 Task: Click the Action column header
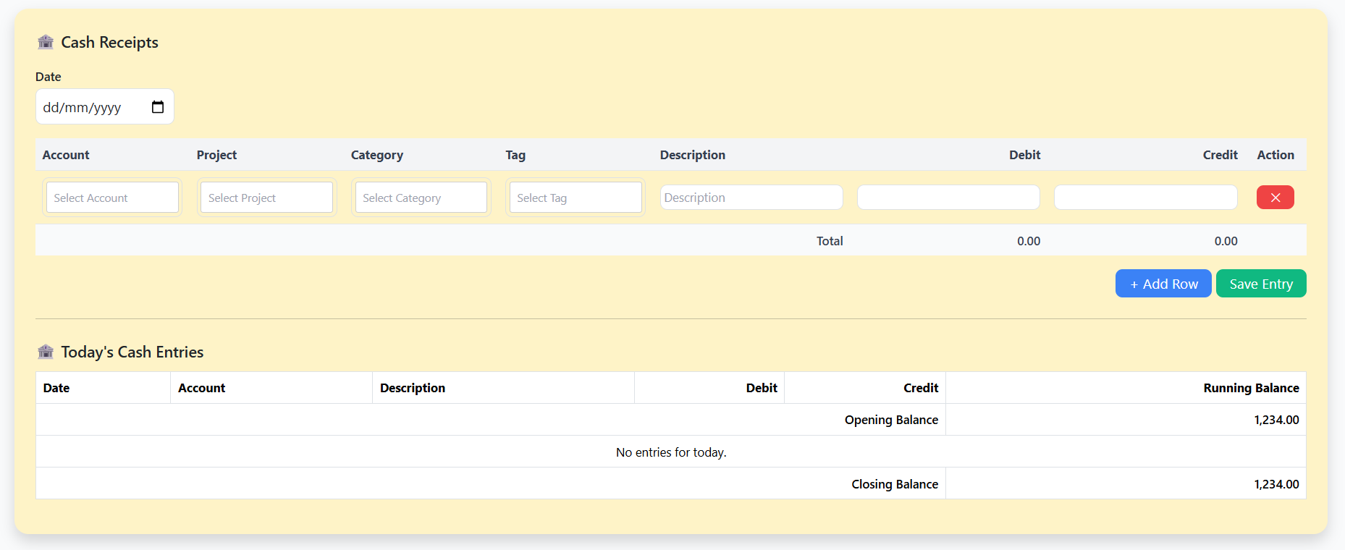(1276, 155)
